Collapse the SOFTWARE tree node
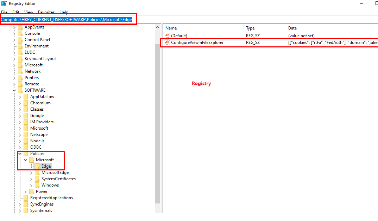Screen dimensions: 378x221 point(14,90)
